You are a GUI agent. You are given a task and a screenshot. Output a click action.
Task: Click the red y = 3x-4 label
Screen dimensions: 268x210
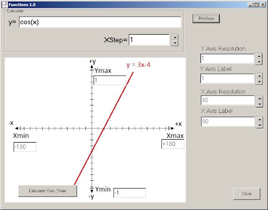click(138, 65)
